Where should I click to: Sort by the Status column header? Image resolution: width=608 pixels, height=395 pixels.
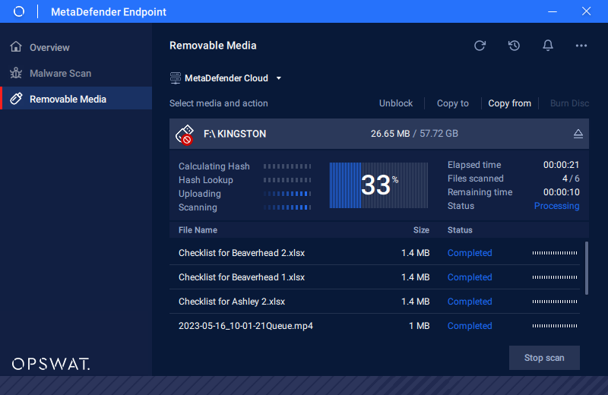tap(460, 230)
